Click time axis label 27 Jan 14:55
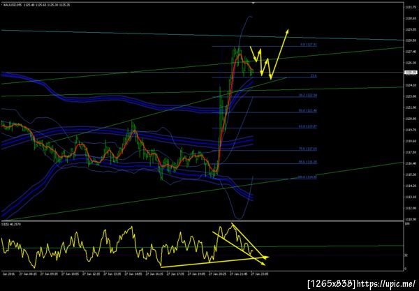 click(x=133, y=274)
